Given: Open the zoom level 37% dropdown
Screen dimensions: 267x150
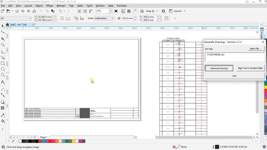Looking at the screenshot, I should click(111, 11).
